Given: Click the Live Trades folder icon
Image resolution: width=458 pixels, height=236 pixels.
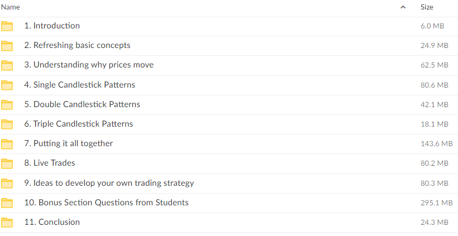Looking at the screenshot, I should pyautogui.click(x=7, y=163).
